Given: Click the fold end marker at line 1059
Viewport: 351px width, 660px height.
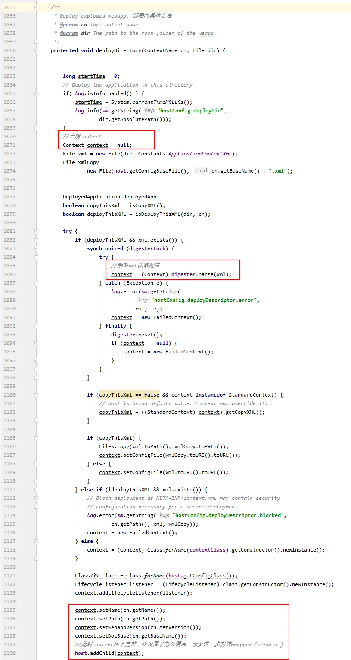Looking at the screenshot, I should click(x=37, y=42).
